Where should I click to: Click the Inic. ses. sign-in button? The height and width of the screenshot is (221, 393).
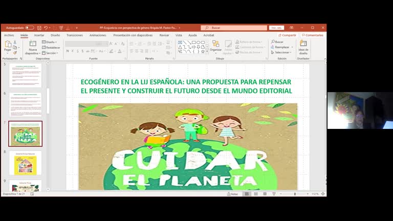pos(276,28)
